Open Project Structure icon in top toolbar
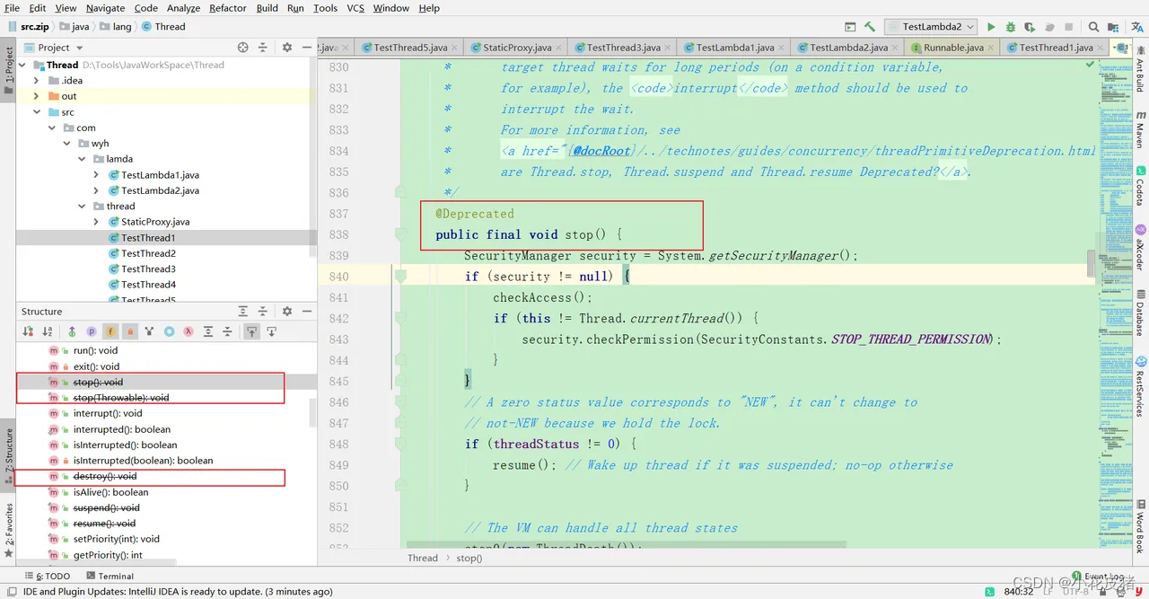 (1115, 27)
